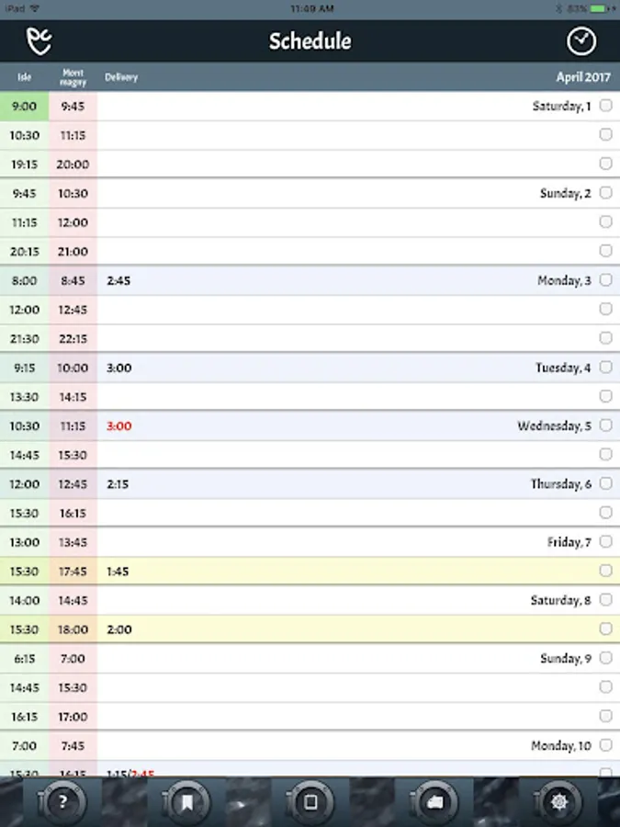Select the green highlighted 9:00 departure
Image resolution: width=620 pixels, height=827 pixels.
pyautogui.click(x=24, y=106)
